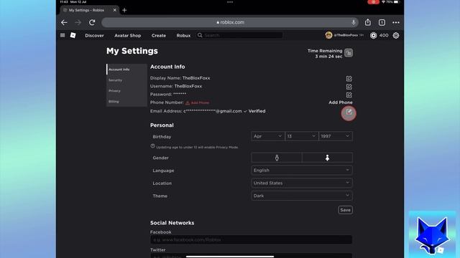Open the birthday year dropdown 1997

click(336, 136)
